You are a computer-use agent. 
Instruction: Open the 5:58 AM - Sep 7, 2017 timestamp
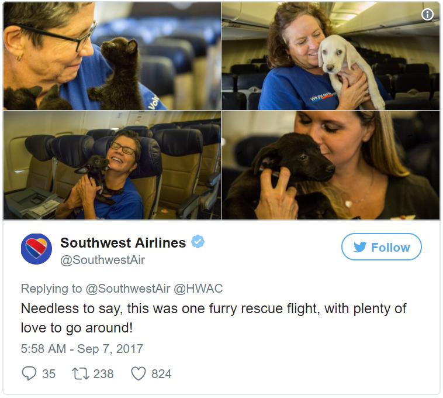(x=82, y=349)
